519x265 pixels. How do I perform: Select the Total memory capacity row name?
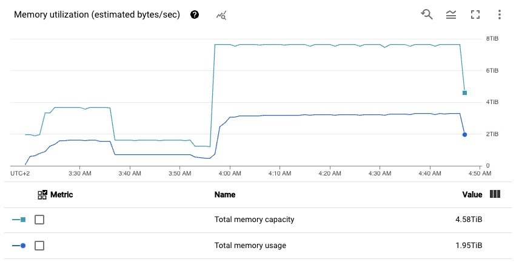[x=254, y=220]
